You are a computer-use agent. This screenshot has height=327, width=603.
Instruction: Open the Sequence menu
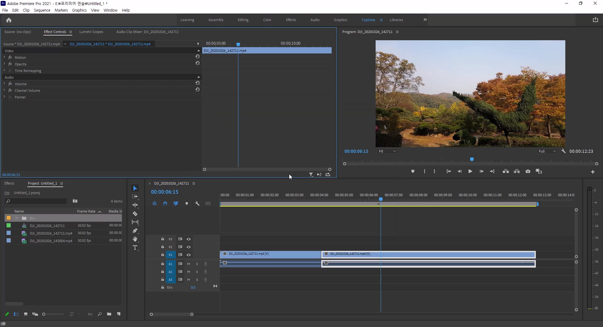click(x=42, y=10)
